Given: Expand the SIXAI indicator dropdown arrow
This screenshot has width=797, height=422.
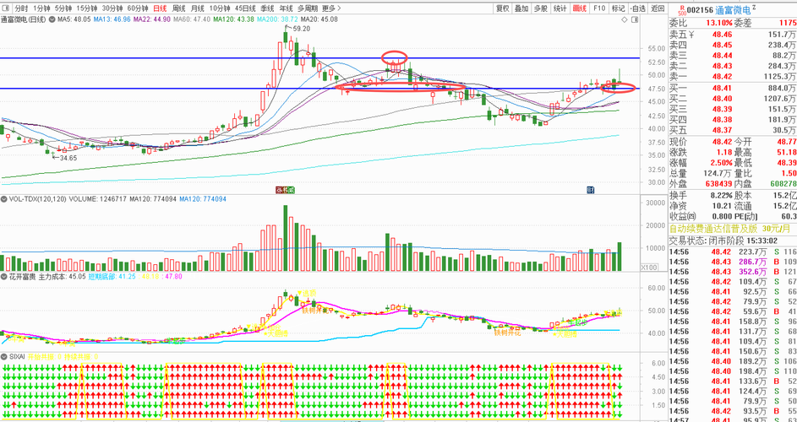Looking at the screenshot, I should 3,356.
